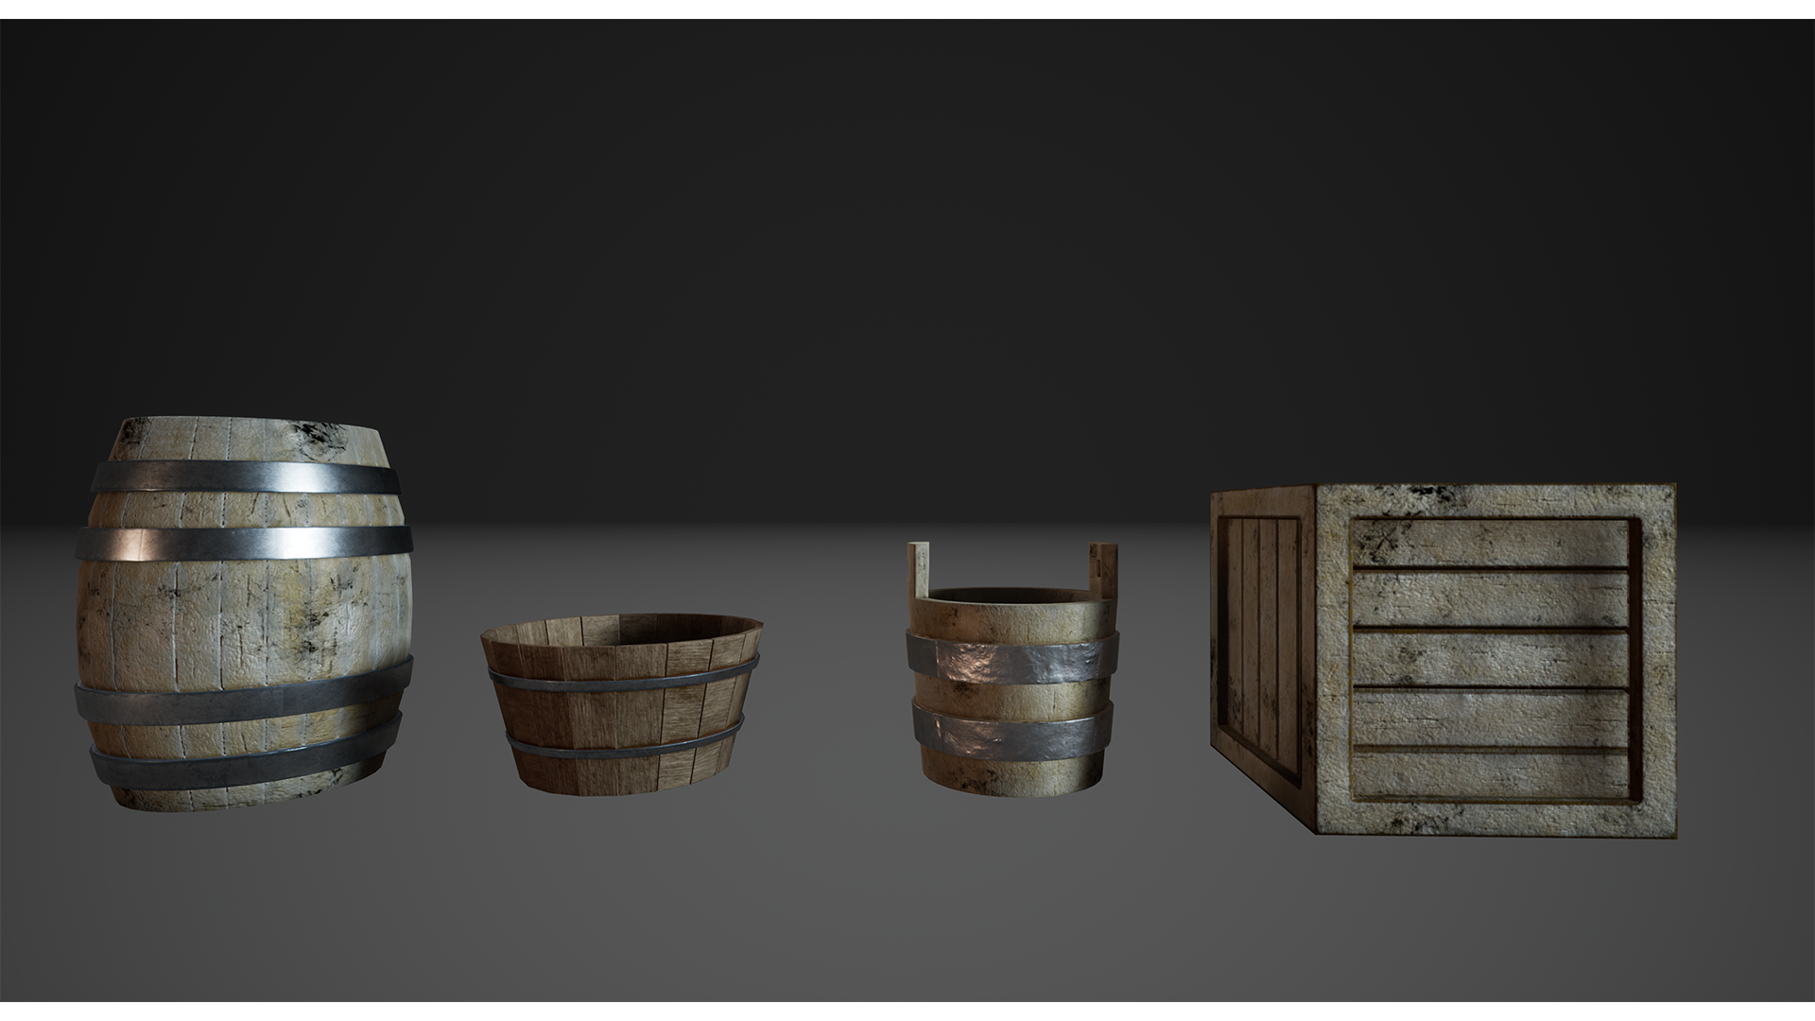Viewport: 1815px width, 1021px height.
Task: Click the left handle of the bucket
Action: click(x=917, y=567)
